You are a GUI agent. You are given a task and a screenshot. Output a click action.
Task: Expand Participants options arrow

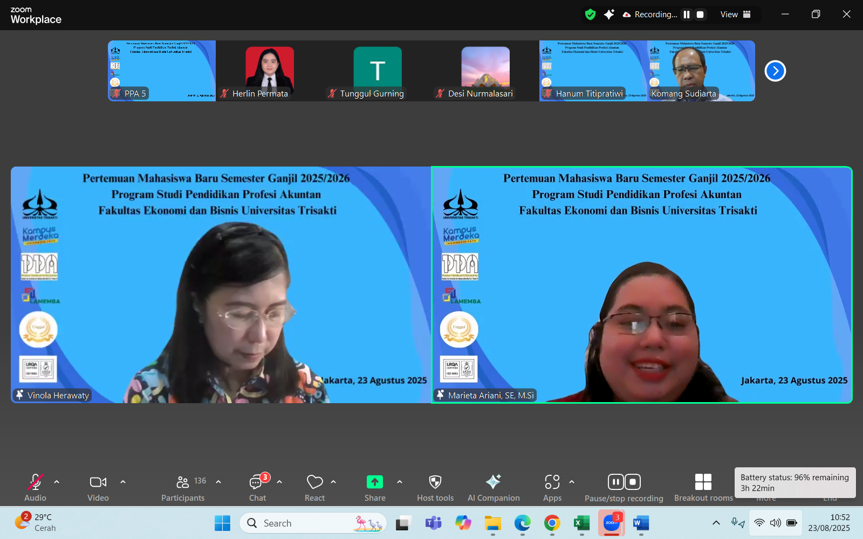(x=218, y=482)
